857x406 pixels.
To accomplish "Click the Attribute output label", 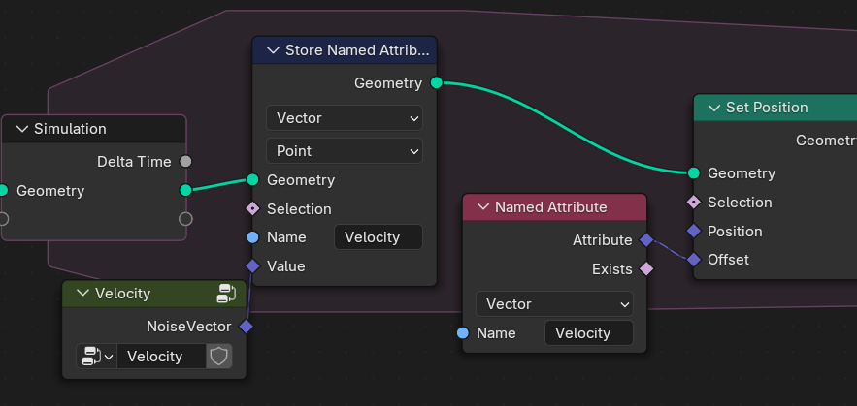I will coord(603,240).
